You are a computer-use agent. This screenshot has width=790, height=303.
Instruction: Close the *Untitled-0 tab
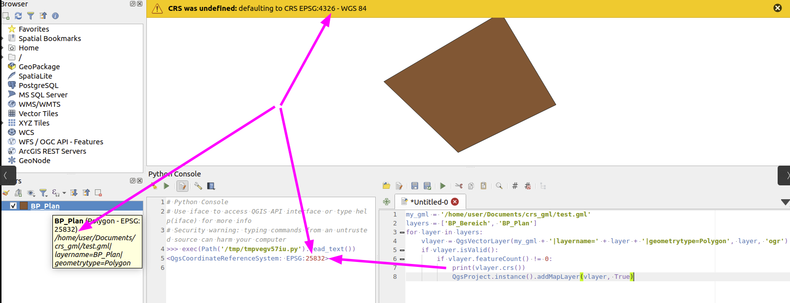pos(455,202)
